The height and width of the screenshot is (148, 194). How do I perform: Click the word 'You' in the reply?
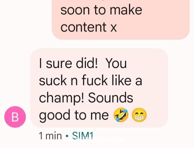pyautogui.click(x=116, y=64)
